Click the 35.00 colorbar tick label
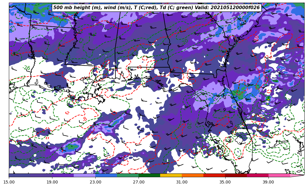 (x=225, y=182)
